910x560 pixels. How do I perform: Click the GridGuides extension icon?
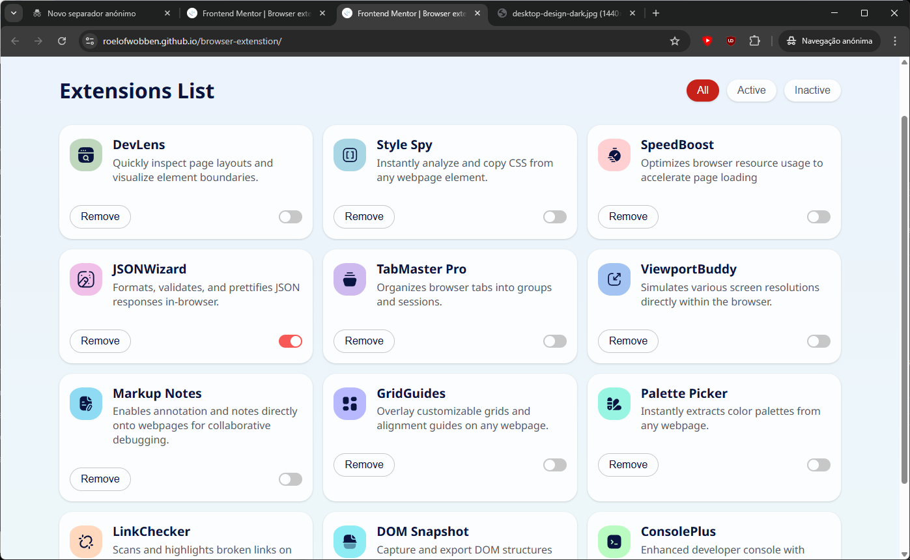(350, 404)
